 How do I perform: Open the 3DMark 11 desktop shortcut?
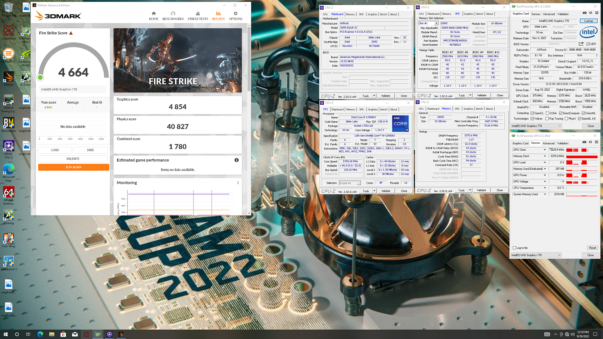click(x=8, y=56)
